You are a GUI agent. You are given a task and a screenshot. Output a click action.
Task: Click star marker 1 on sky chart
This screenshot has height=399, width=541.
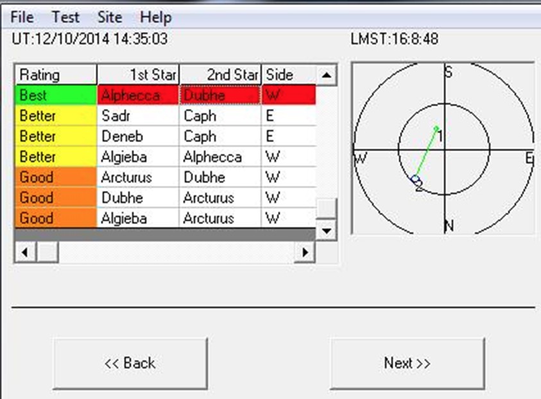(x=436, y=129)
